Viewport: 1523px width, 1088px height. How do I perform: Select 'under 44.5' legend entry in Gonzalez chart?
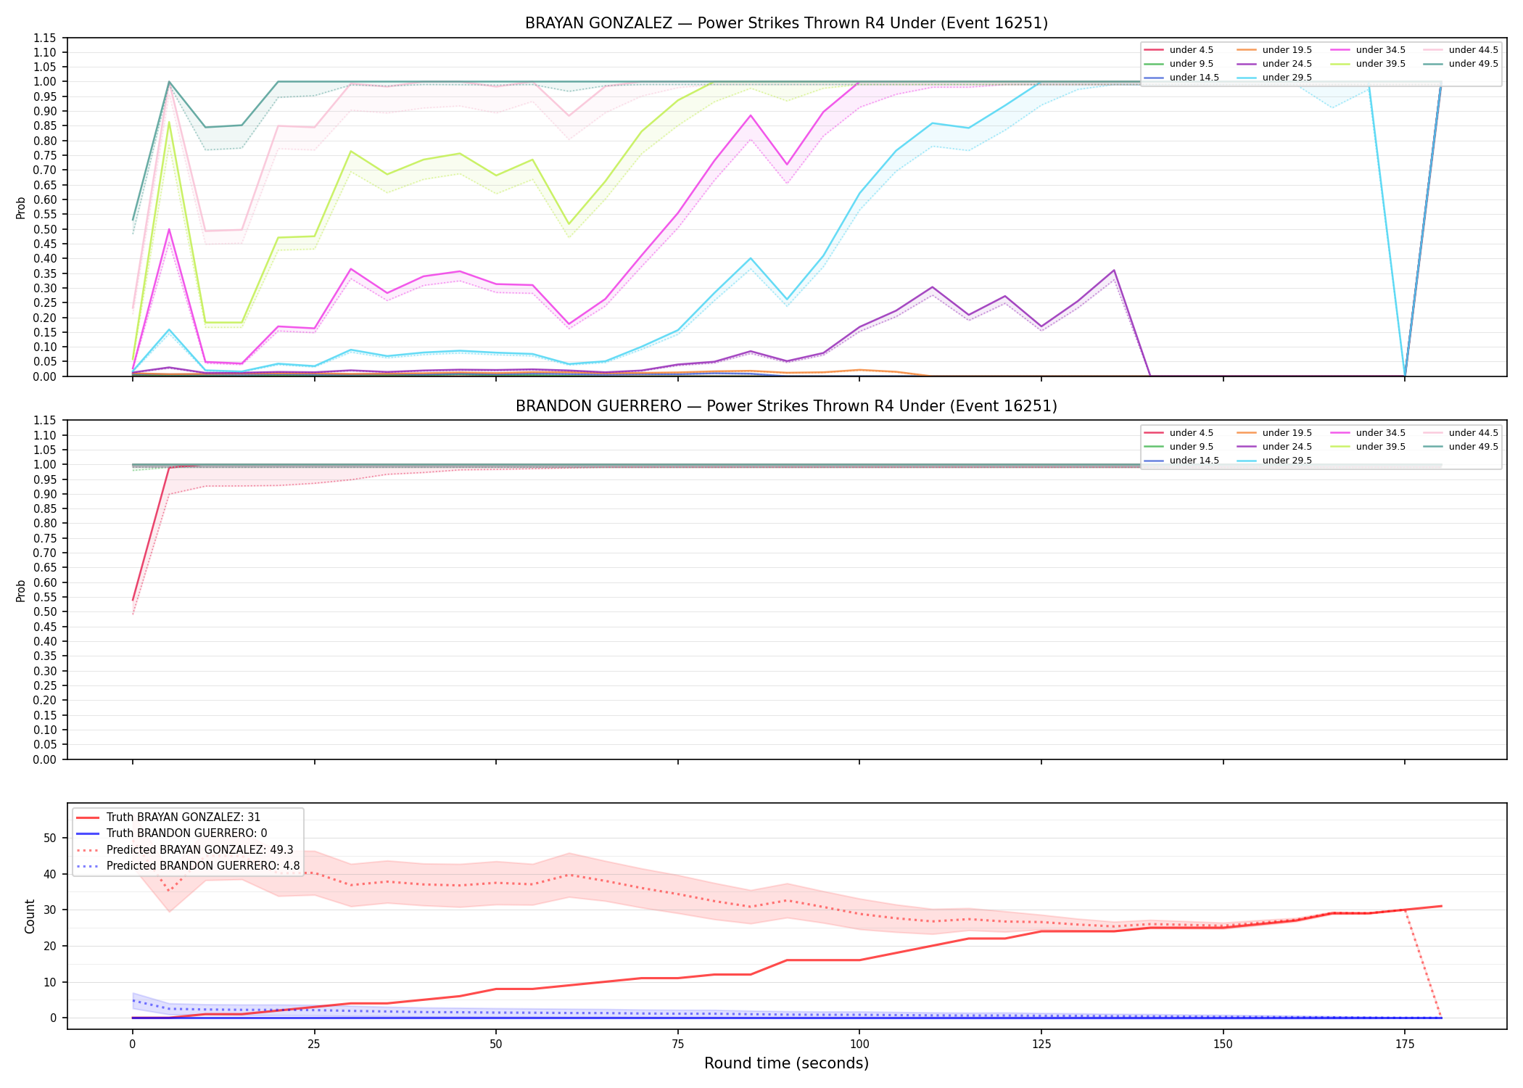(x=1461, y=50)
